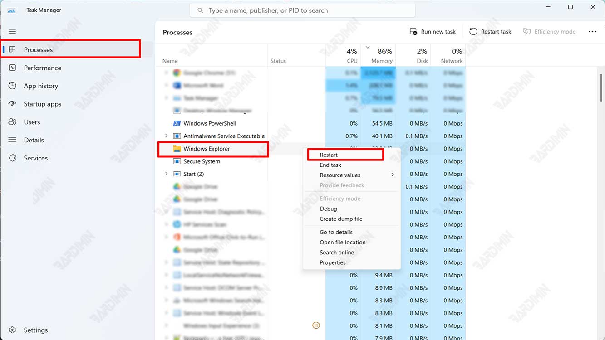Image resolution: width=605 pixels, height=340 pixels.
Task: Click the App history clock icon
Action: click(12, 86)
